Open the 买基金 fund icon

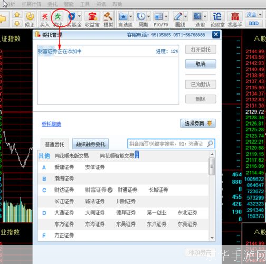tap(72, 16)
